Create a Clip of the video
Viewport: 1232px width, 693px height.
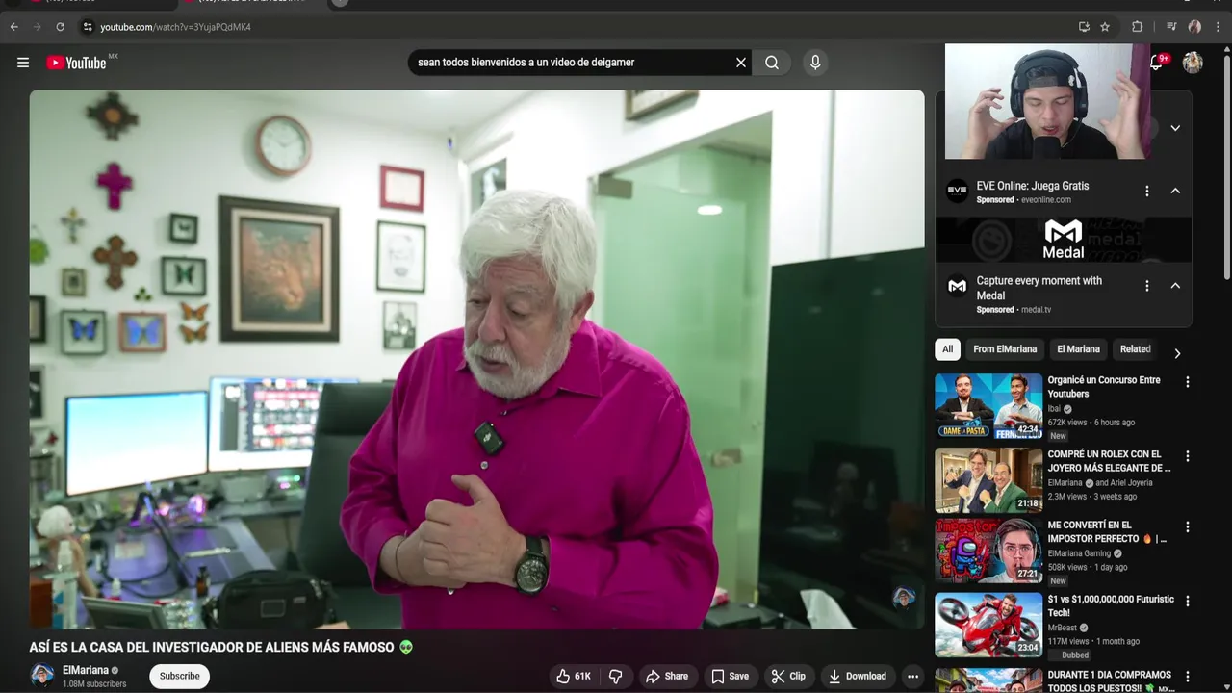click(788, 677)
